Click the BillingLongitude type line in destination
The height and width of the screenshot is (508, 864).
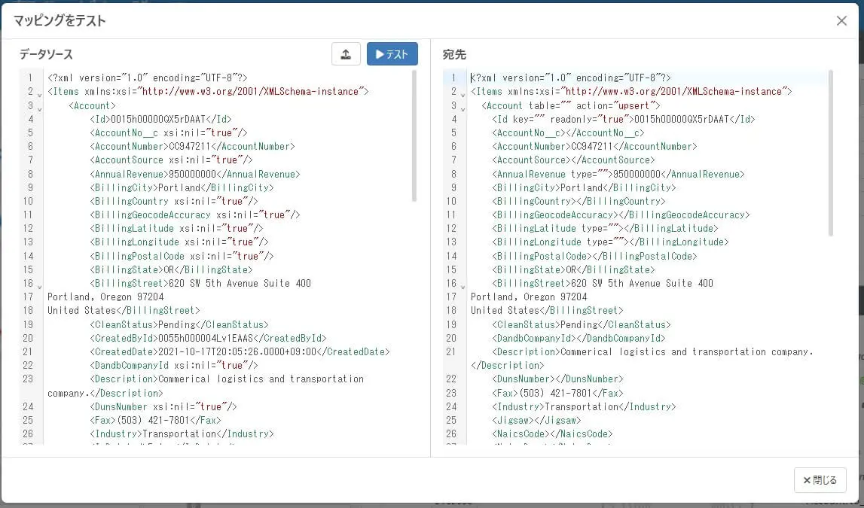pos(611,242)
